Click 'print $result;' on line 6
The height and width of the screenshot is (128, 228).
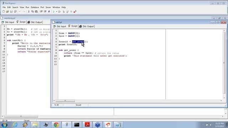(68, 44)
